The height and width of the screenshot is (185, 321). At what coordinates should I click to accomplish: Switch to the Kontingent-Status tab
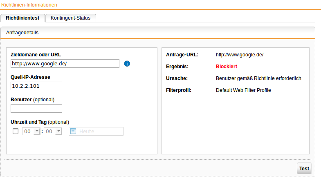tap(70, 18)
